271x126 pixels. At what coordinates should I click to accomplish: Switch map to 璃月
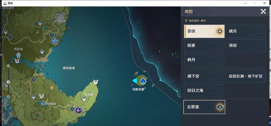(x=246, y=31)
